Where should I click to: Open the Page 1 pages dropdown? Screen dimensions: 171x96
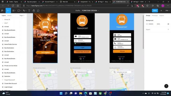22,15
